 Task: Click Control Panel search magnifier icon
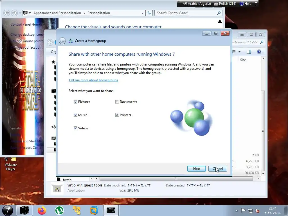pyautogui.click(x=219, y=13)
